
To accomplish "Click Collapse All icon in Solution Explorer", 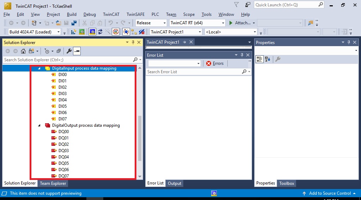I will [x=59, y=51].
